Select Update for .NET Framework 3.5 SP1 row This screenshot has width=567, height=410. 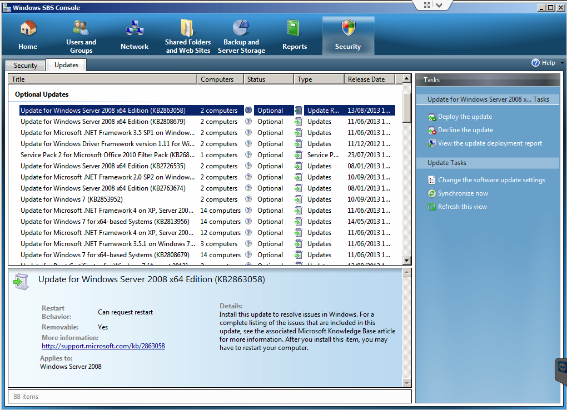click(207, 133)
